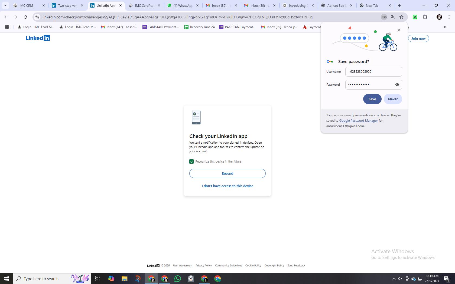Open the Privacy Policy footer link

point(204,266)
